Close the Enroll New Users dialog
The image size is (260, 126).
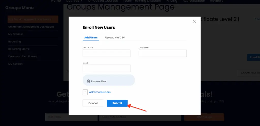pyautogui.click(x=194, y=22)
